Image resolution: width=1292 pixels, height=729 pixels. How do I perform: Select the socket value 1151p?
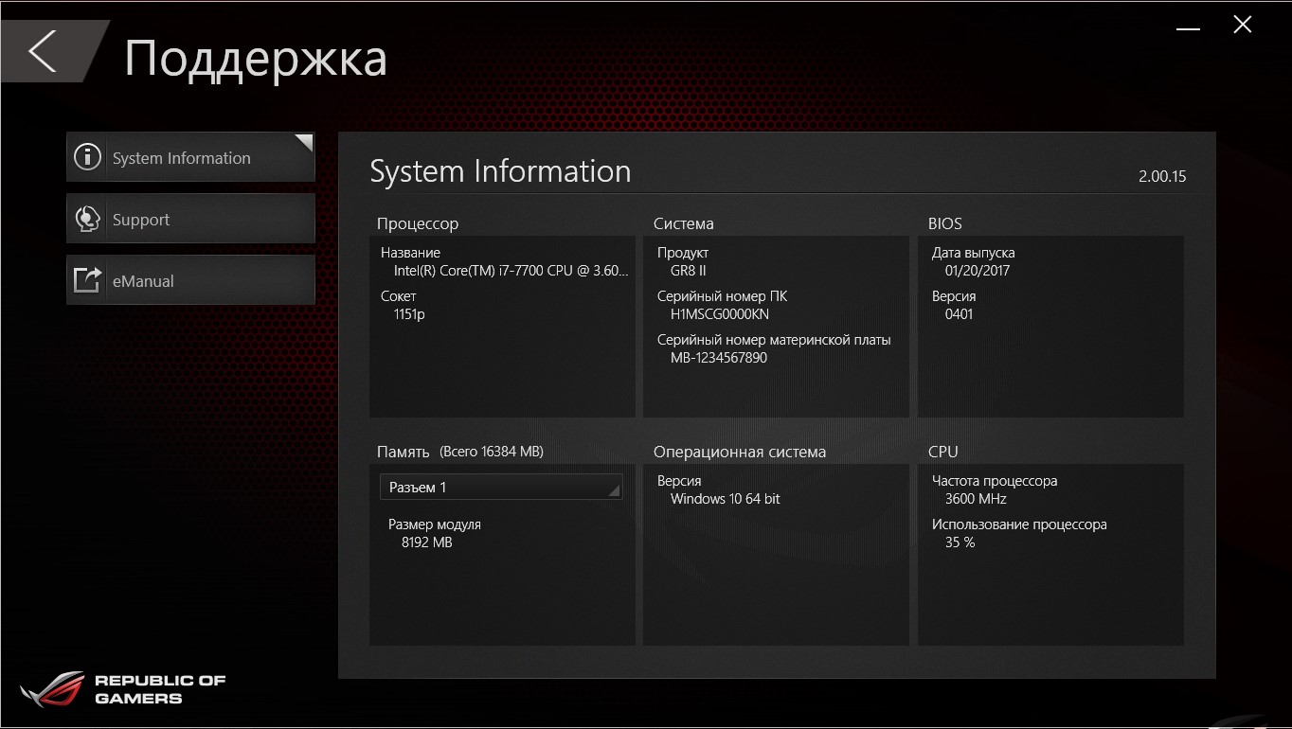click(409, 314)
